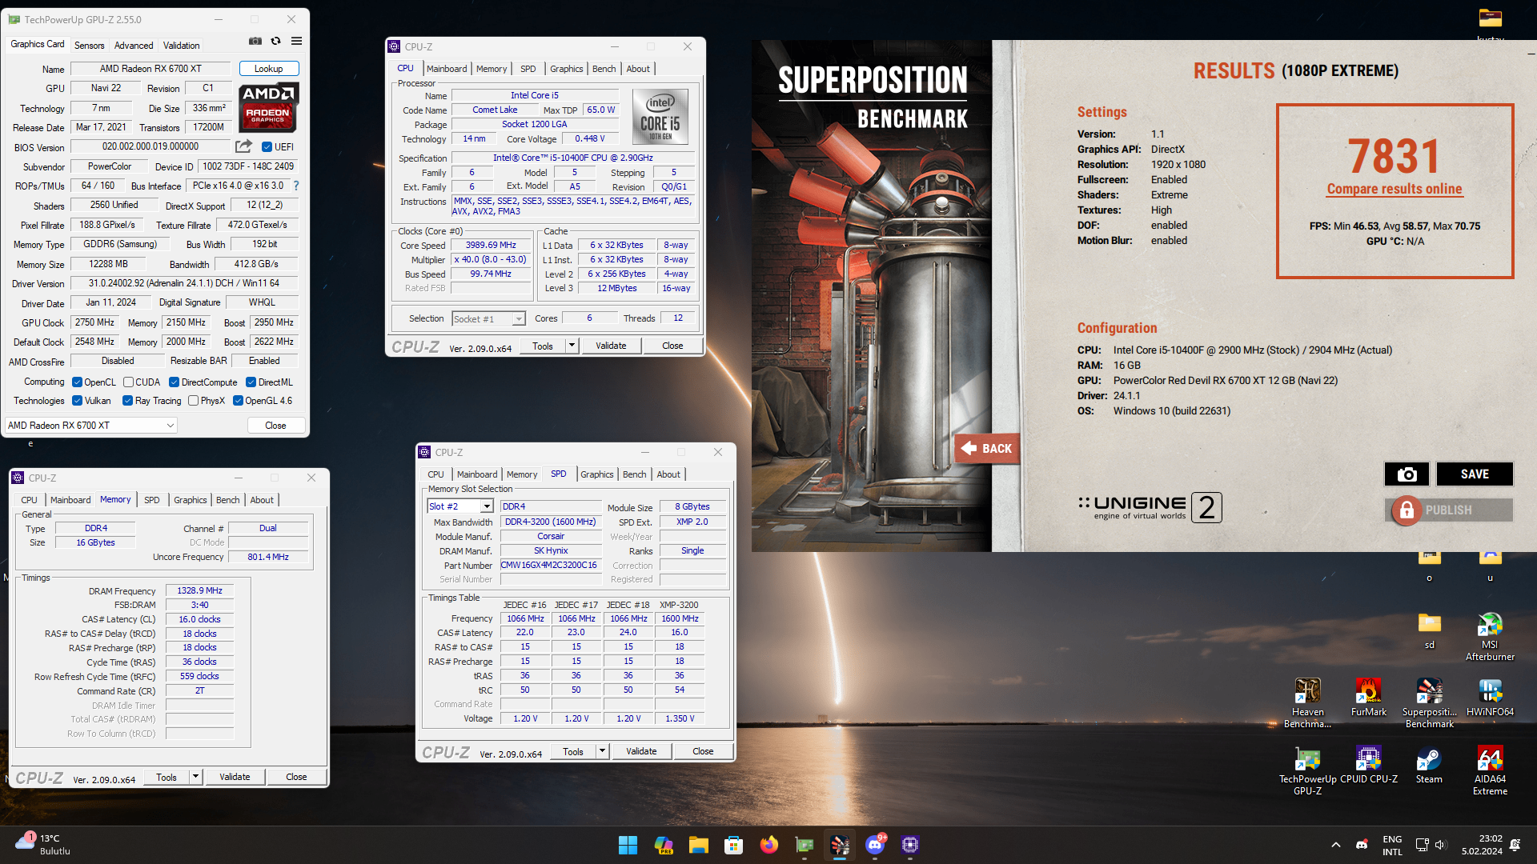Open TechPowerUp GPU-Z desktop shortcut
1537x864 pixels.
click(1307, 770)
